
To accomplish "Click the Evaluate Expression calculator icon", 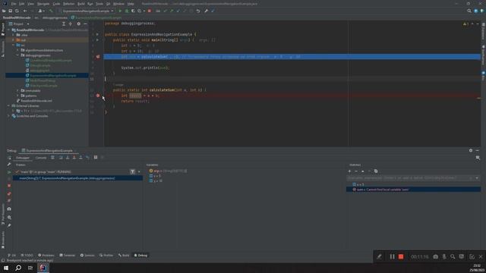I will 96,158.
